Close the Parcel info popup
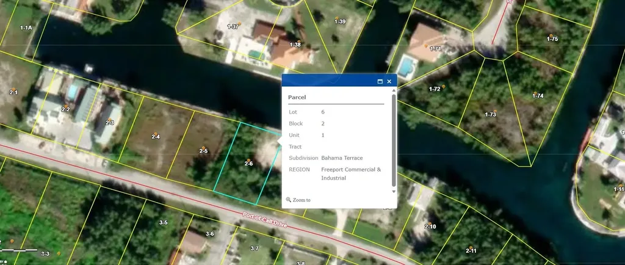625x265 pixels. 389,81
